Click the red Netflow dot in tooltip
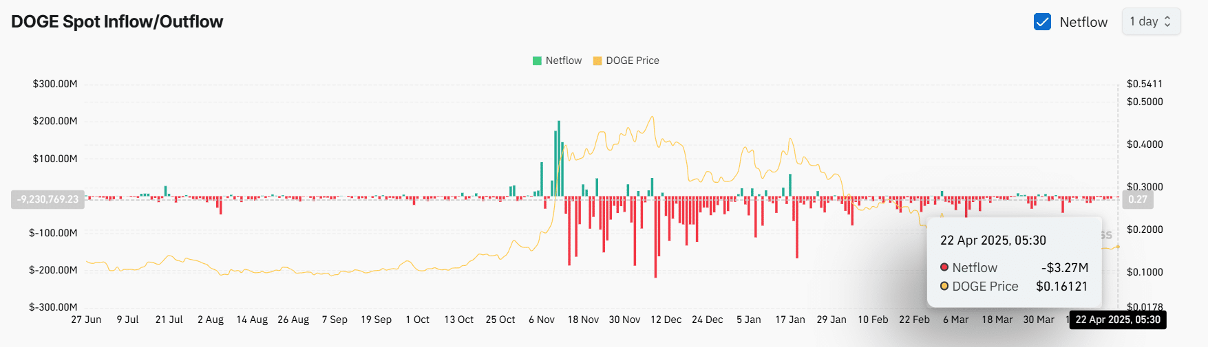This screenshot has width=1208, height=347. tap(944, 267)
